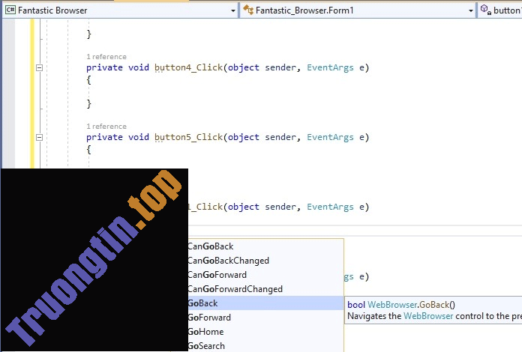Collapse the button4_Click method outline

[39, 68]
